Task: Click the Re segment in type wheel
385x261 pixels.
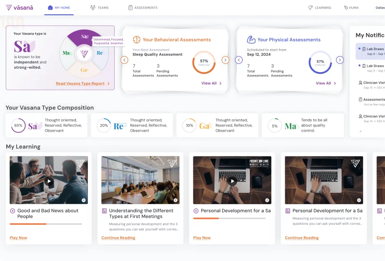Action: pos(100,53)
